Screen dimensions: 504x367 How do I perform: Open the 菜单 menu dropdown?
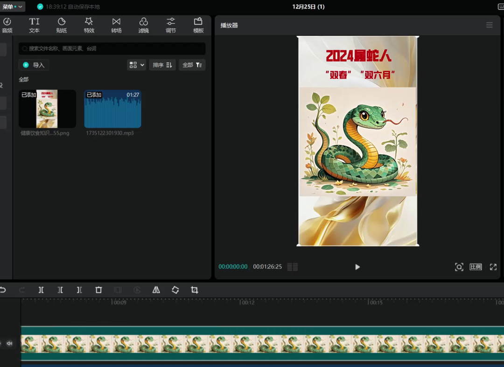(x=12, y=7)
